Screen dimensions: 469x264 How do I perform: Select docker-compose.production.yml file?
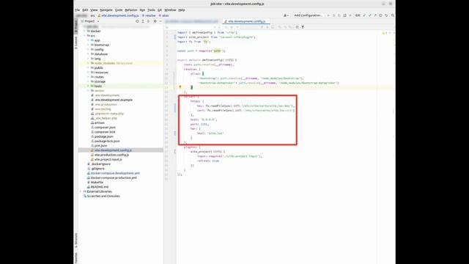point(114,177)
